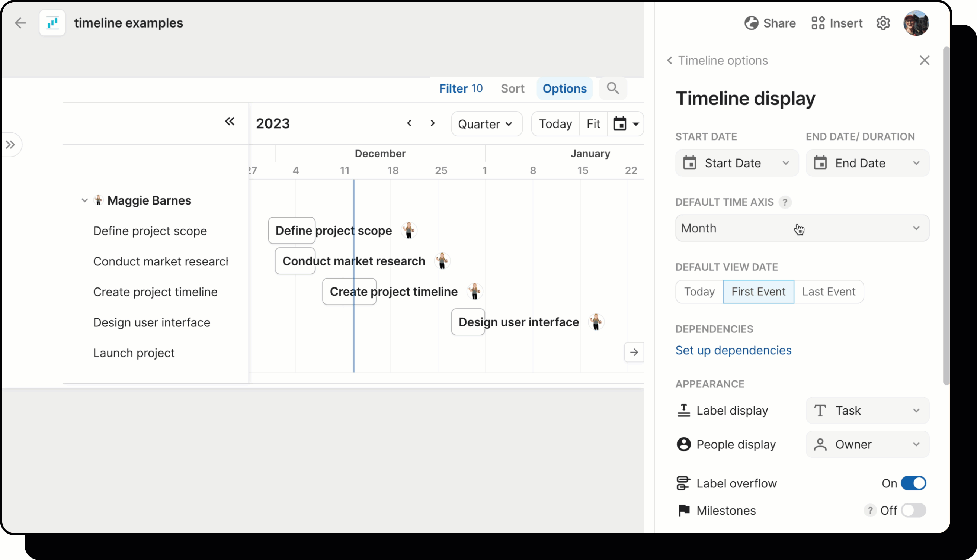Image resolution: width=977 pixels, height=560 pixels.
Task: Select Last Event as default view date
Action: point(828,292)
